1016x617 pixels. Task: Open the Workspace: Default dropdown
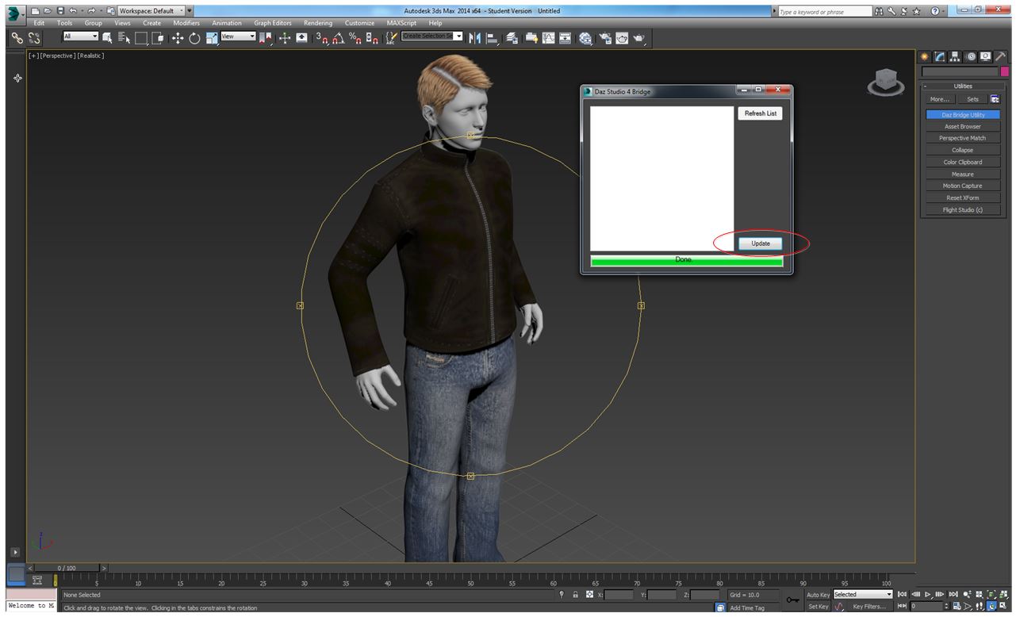(x=151, y=11)
